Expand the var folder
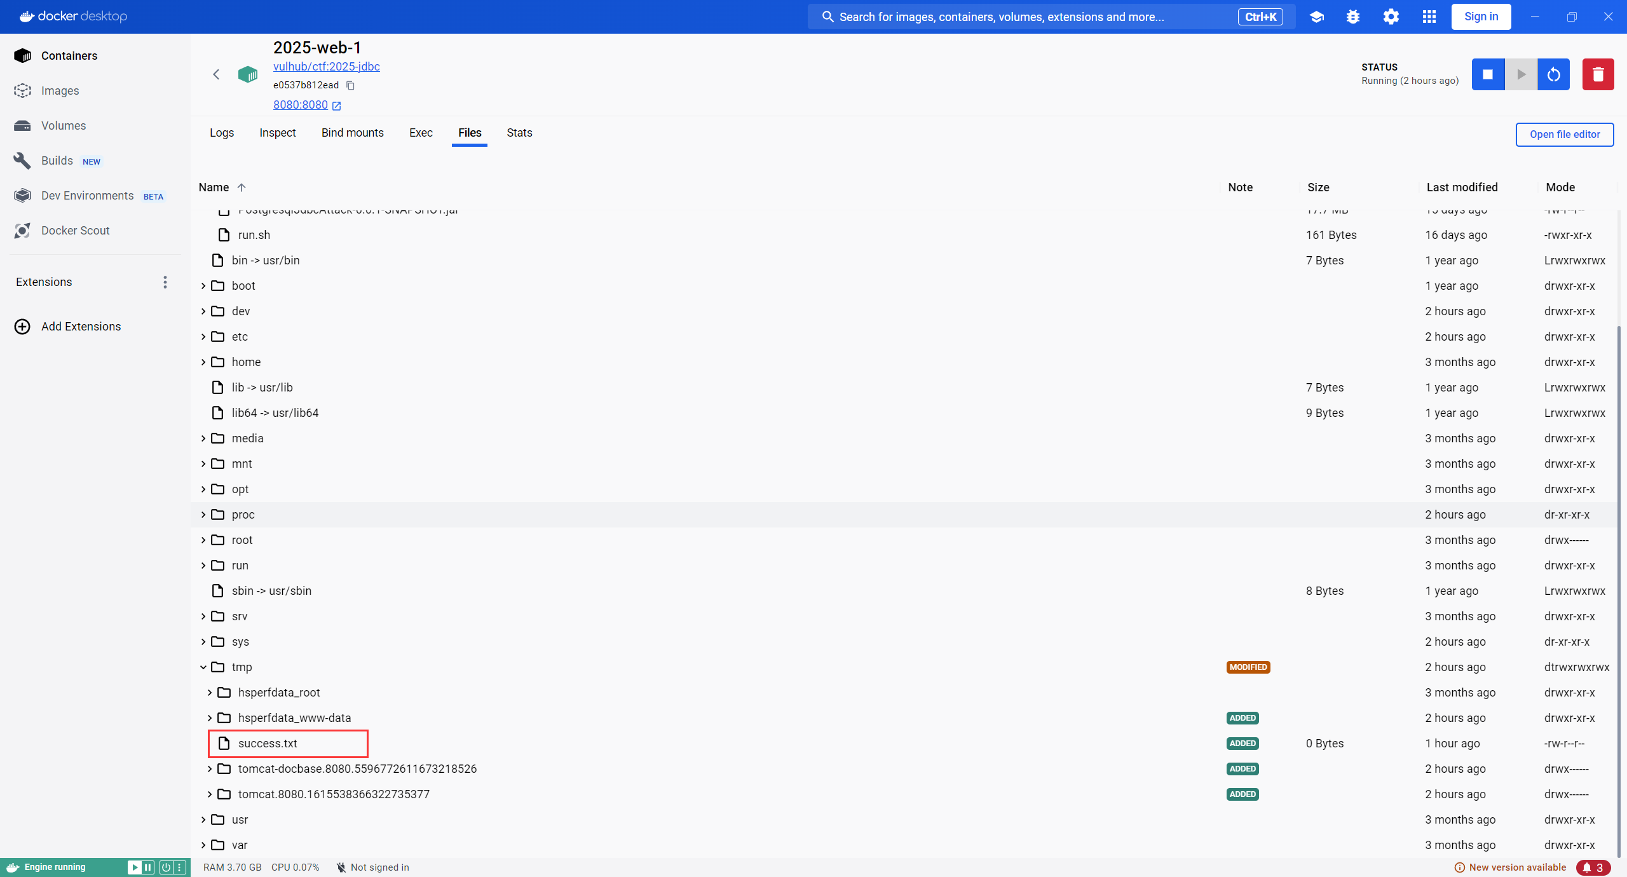 point(203,845)
